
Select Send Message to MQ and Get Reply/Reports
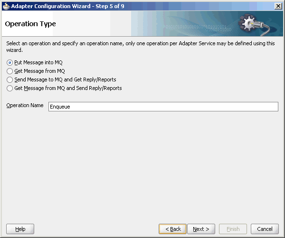point(9,79)
